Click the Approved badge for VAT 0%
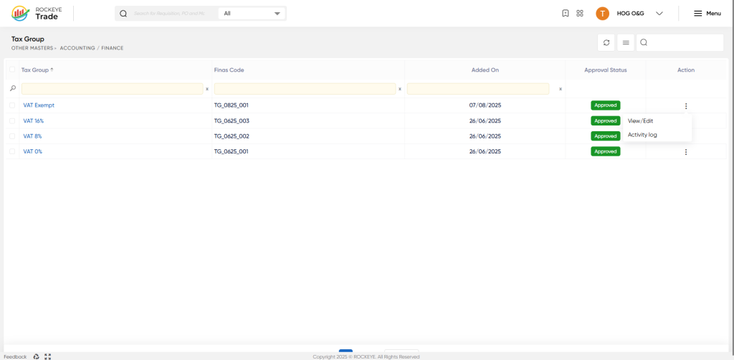This screenshot has height=360, width=734. 605,151
